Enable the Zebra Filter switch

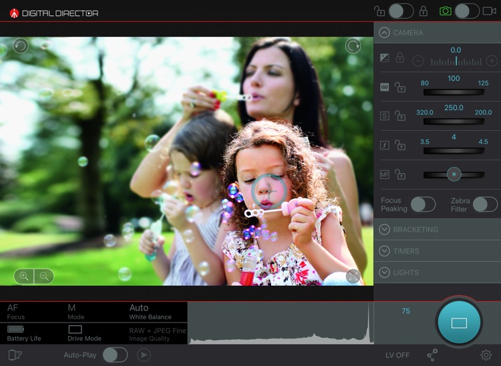(x=485, y=204)
